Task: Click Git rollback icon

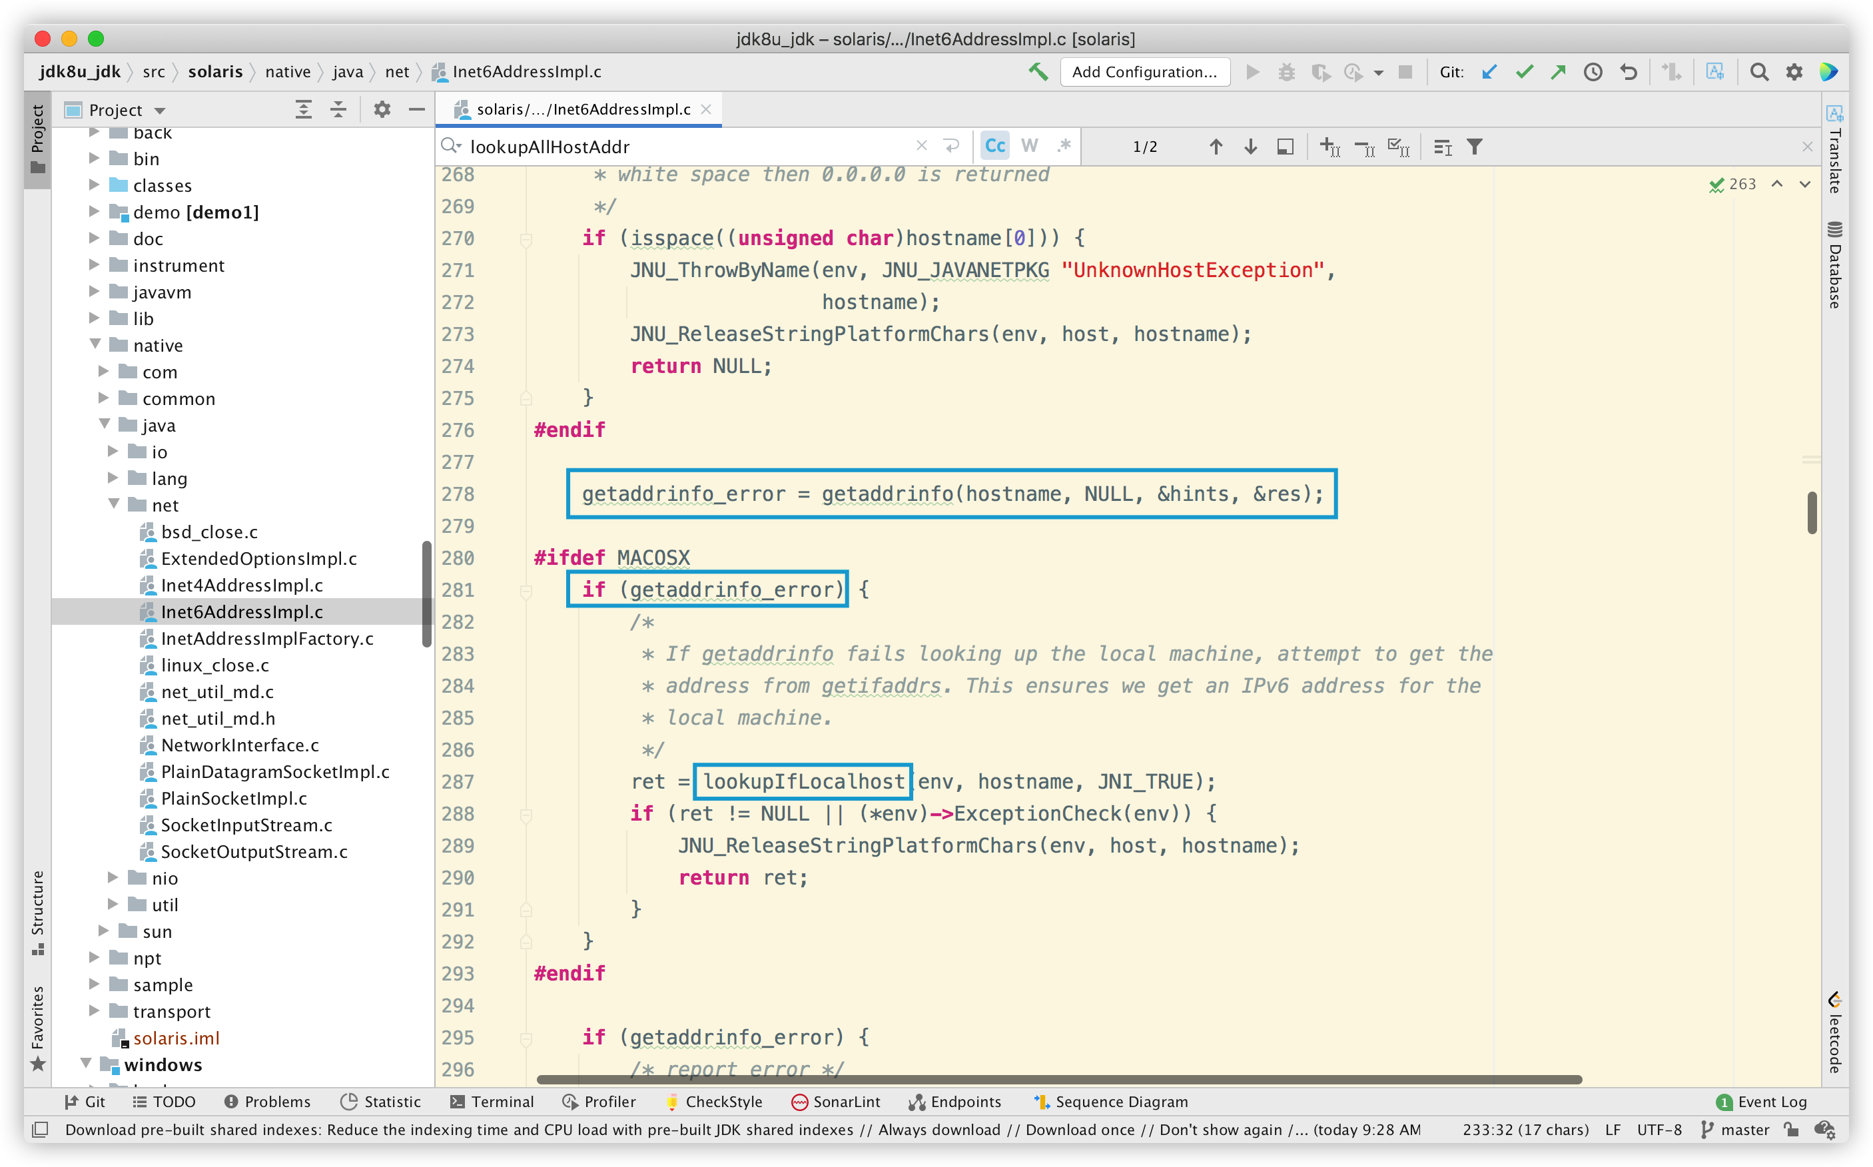Action: click(x=1628, y=72)
